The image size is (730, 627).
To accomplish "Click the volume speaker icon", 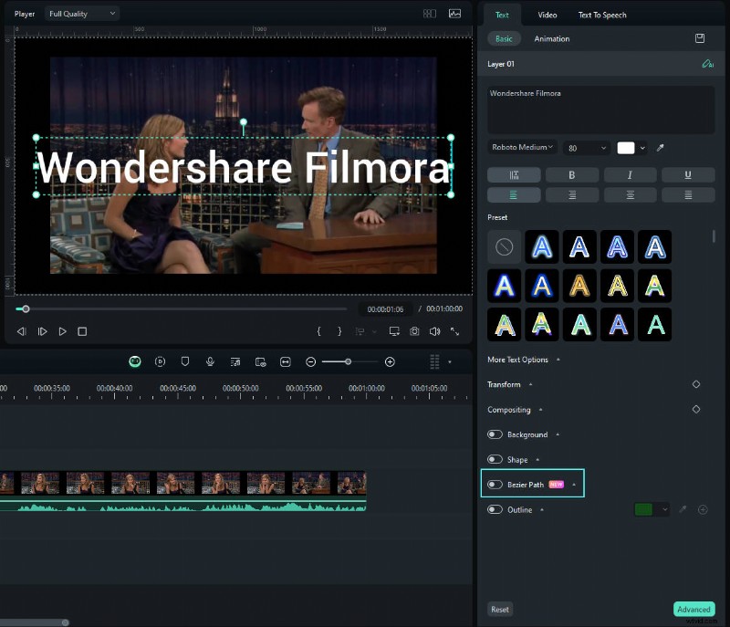I will tap(434, 331).
